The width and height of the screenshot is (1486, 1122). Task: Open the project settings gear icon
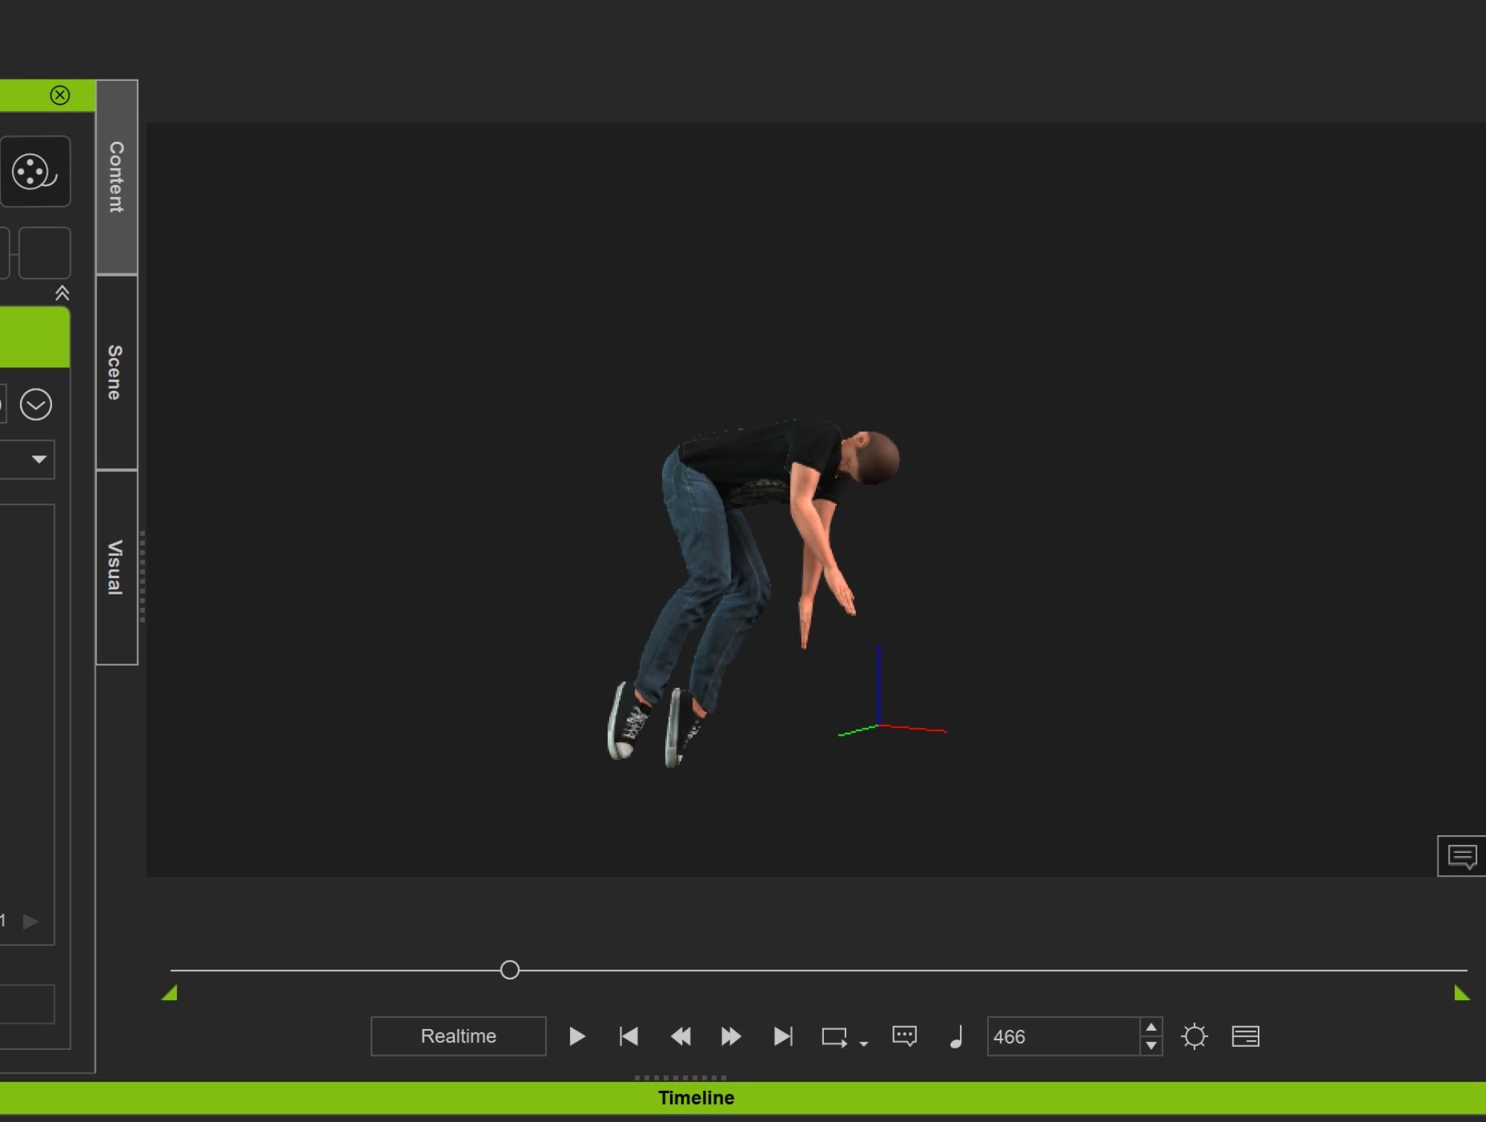pyautogui.click(x=1195, y=1036)
